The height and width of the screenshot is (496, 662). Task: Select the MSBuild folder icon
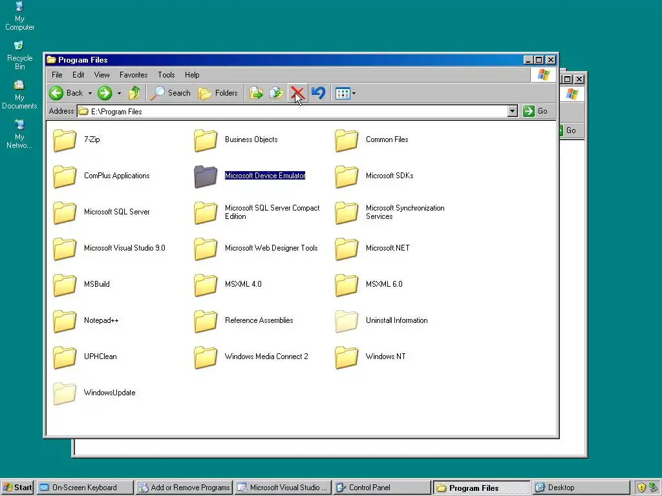click(x=65, y=285)
